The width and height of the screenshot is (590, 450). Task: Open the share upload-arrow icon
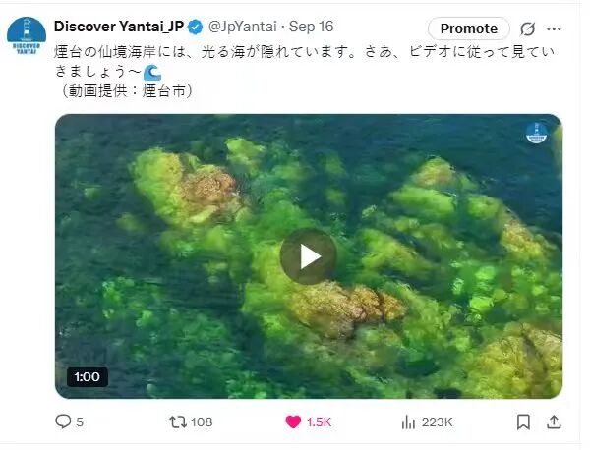point(554,422)
